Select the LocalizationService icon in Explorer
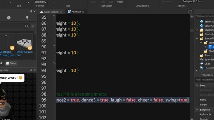 click(202, 68)
